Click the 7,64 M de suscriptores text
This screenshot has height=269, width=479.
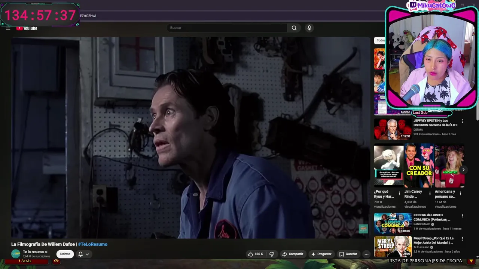pyautogui.click(x=37, y=256)
